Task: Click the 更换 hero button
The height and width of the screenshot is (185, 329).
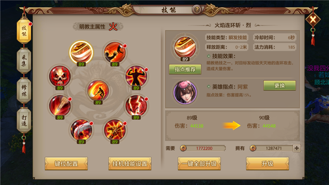Action: pos(280,85)
